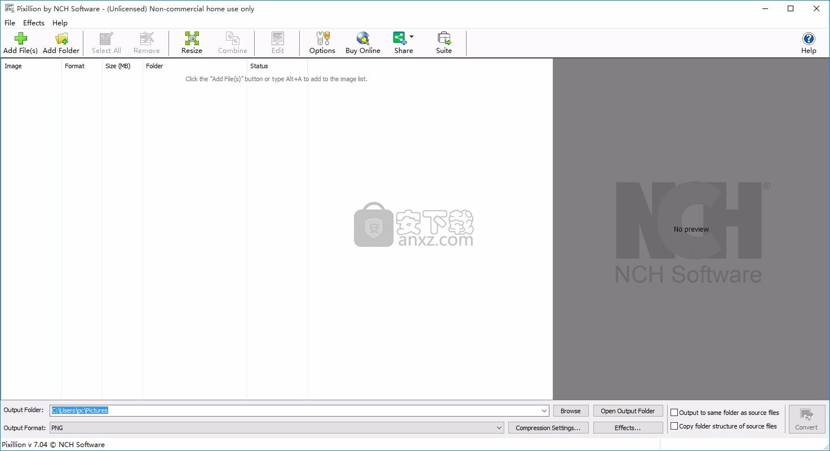
Task: Click the "Output Format:" label
Action: [25, 428]
